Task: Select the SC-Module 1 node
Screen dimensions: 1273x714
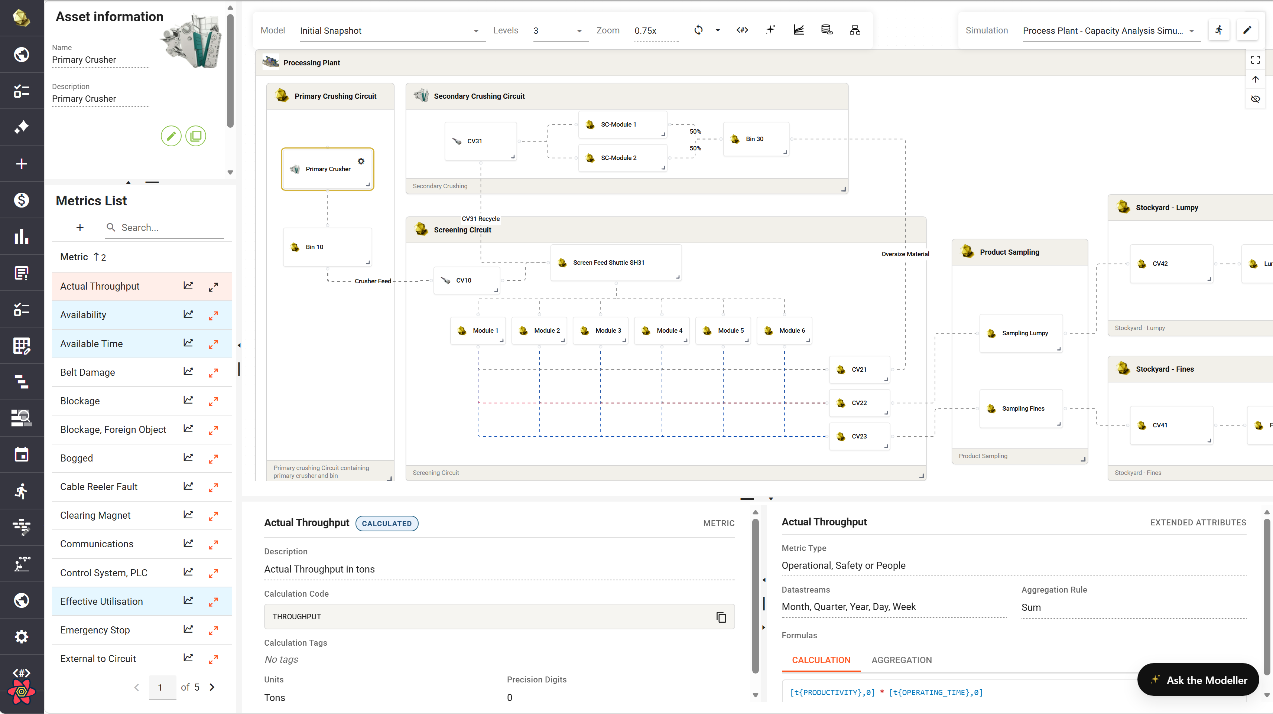Action: click(623, 124)
